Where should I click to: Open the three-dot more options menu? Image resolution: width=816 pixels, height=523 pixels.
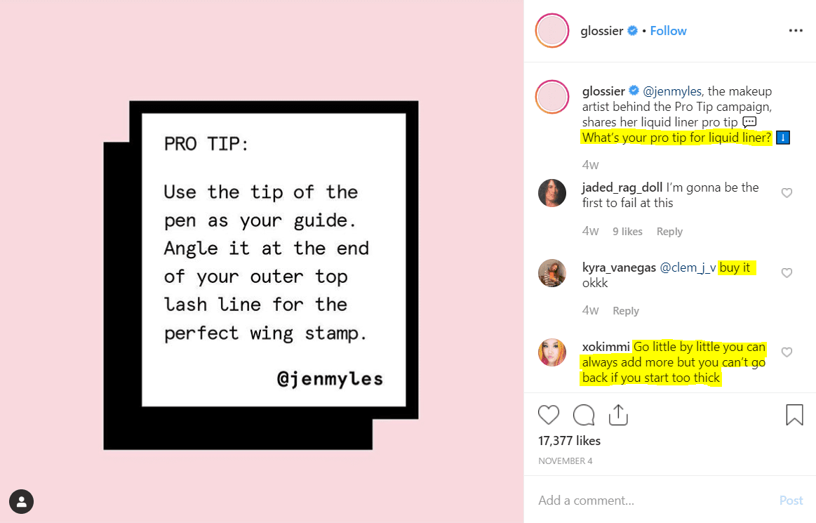coord(796,31)
